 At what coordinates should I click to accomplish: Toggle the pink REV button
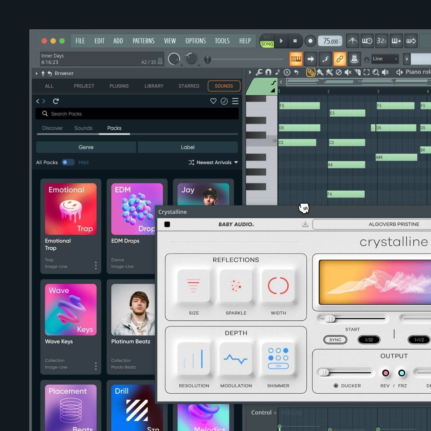pos(385,373)
